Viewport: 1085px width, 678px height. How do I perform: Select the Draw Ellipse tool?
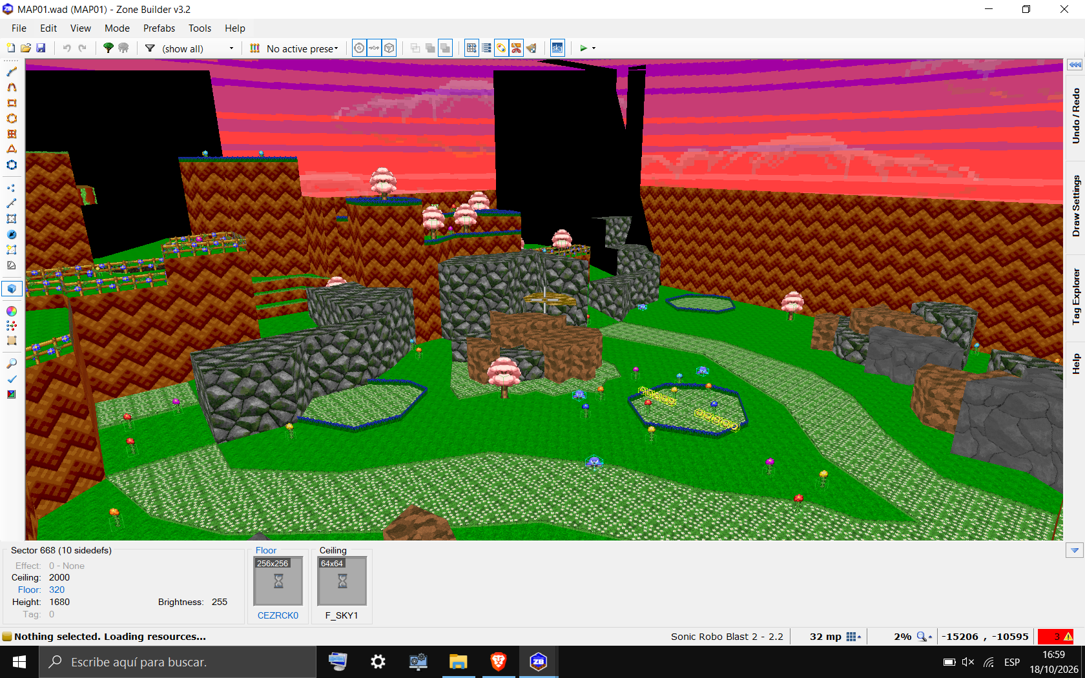12,118
